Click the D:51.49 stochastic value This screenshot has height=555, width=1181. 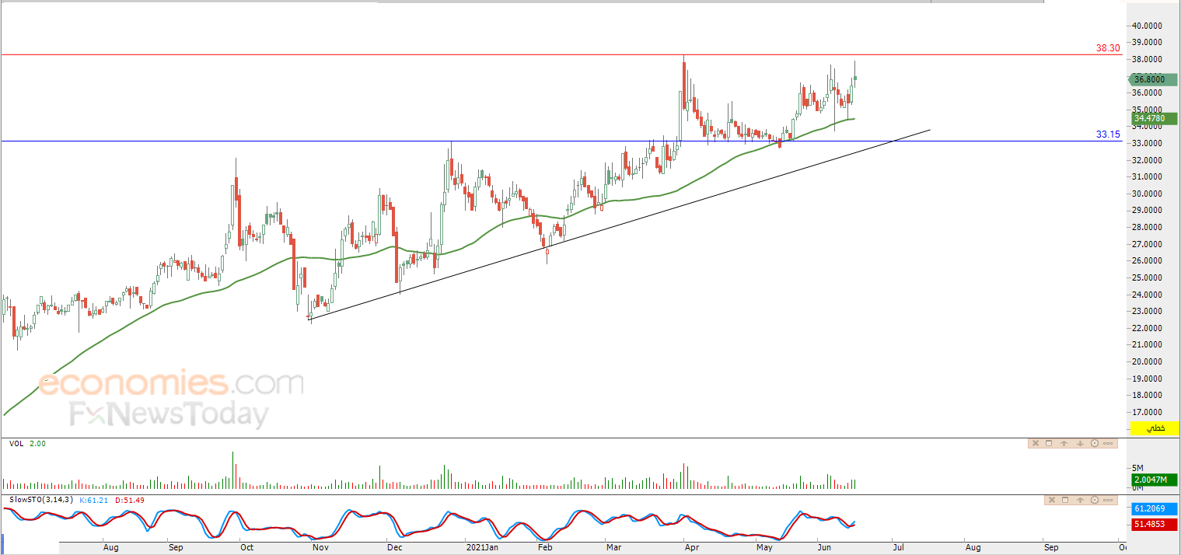coord(131,500)
